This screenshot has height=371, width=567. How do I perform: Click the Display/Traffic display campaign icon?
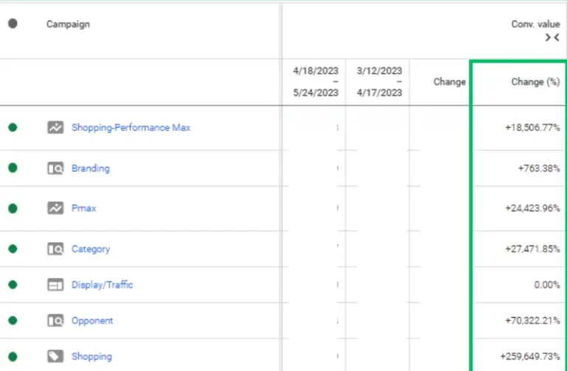pyautogui.click(x=55, y=285)
